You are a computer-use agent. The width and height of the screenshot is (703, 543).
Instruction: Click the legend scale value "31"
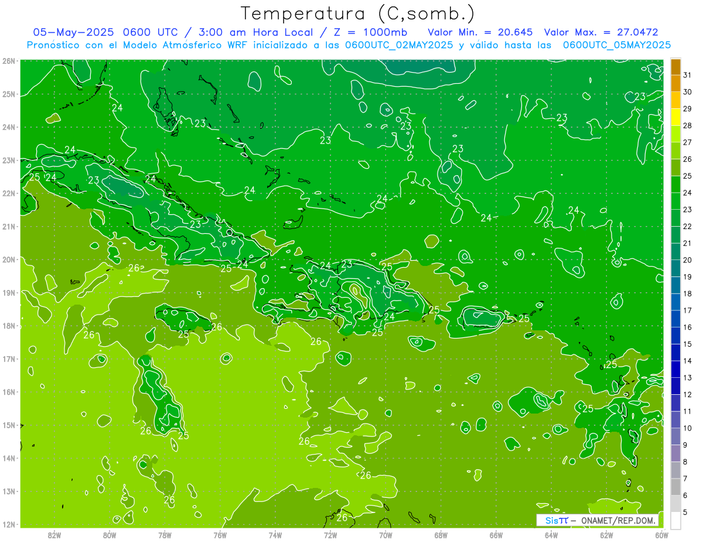coord(688,75)
